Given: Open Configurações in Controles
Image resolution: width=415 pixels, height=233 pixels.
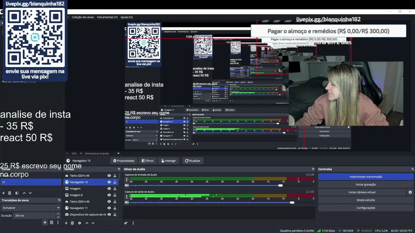Looking at the screenshot, I should pos(366,208).
